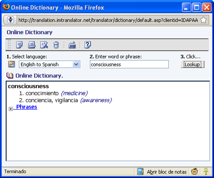Click the monkey face status bar icon
The height and width of the screenshot is (178, 214).
(x=194, y=171)
